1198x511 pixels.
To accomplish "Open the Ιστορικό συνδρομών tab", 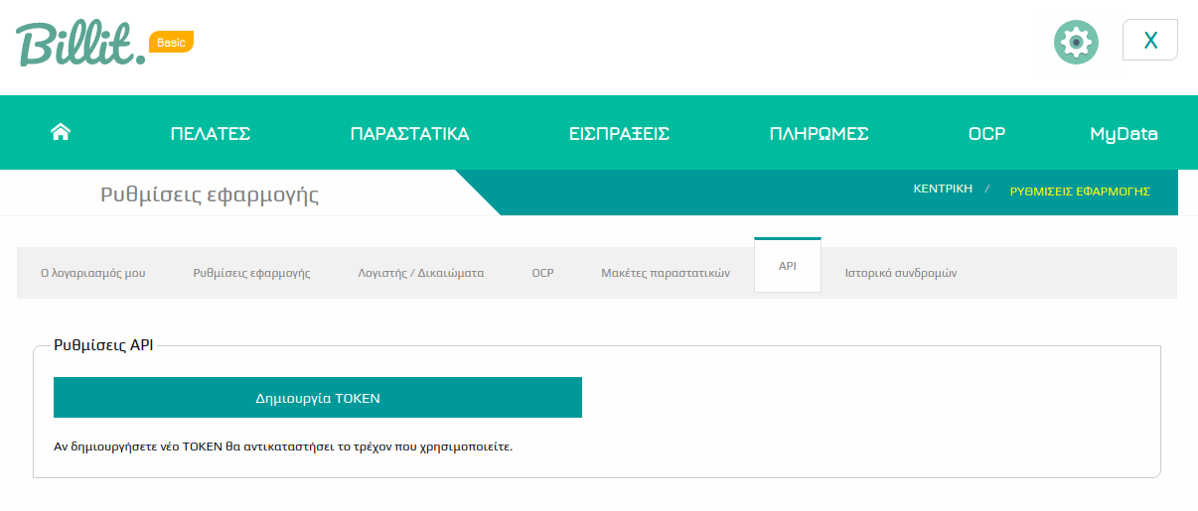I will [901, 273].
